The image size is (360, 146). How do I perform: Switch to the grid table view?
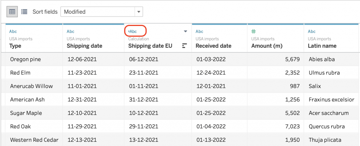12,12
